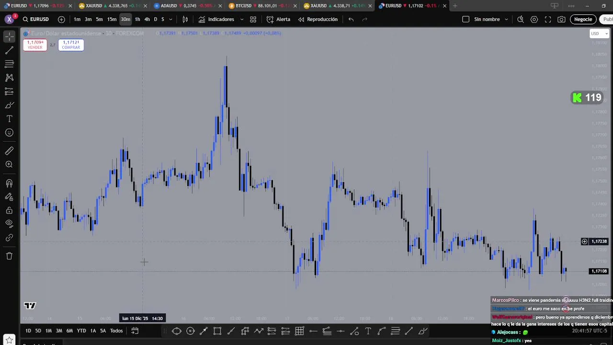Undo the last chart action

(351, 19)
